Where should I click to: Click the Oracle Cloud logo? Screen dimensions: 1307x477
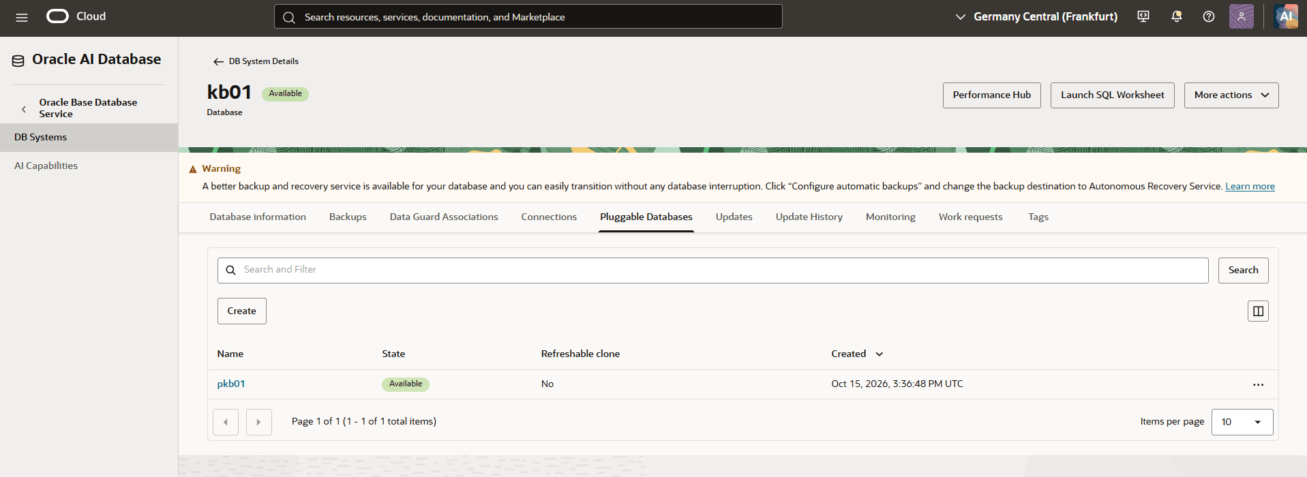(76, 16)
